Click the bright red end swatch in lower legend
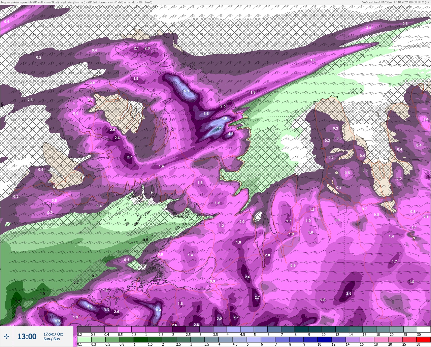The width and height of the screenshot is (431, 347). coord(424,340)
